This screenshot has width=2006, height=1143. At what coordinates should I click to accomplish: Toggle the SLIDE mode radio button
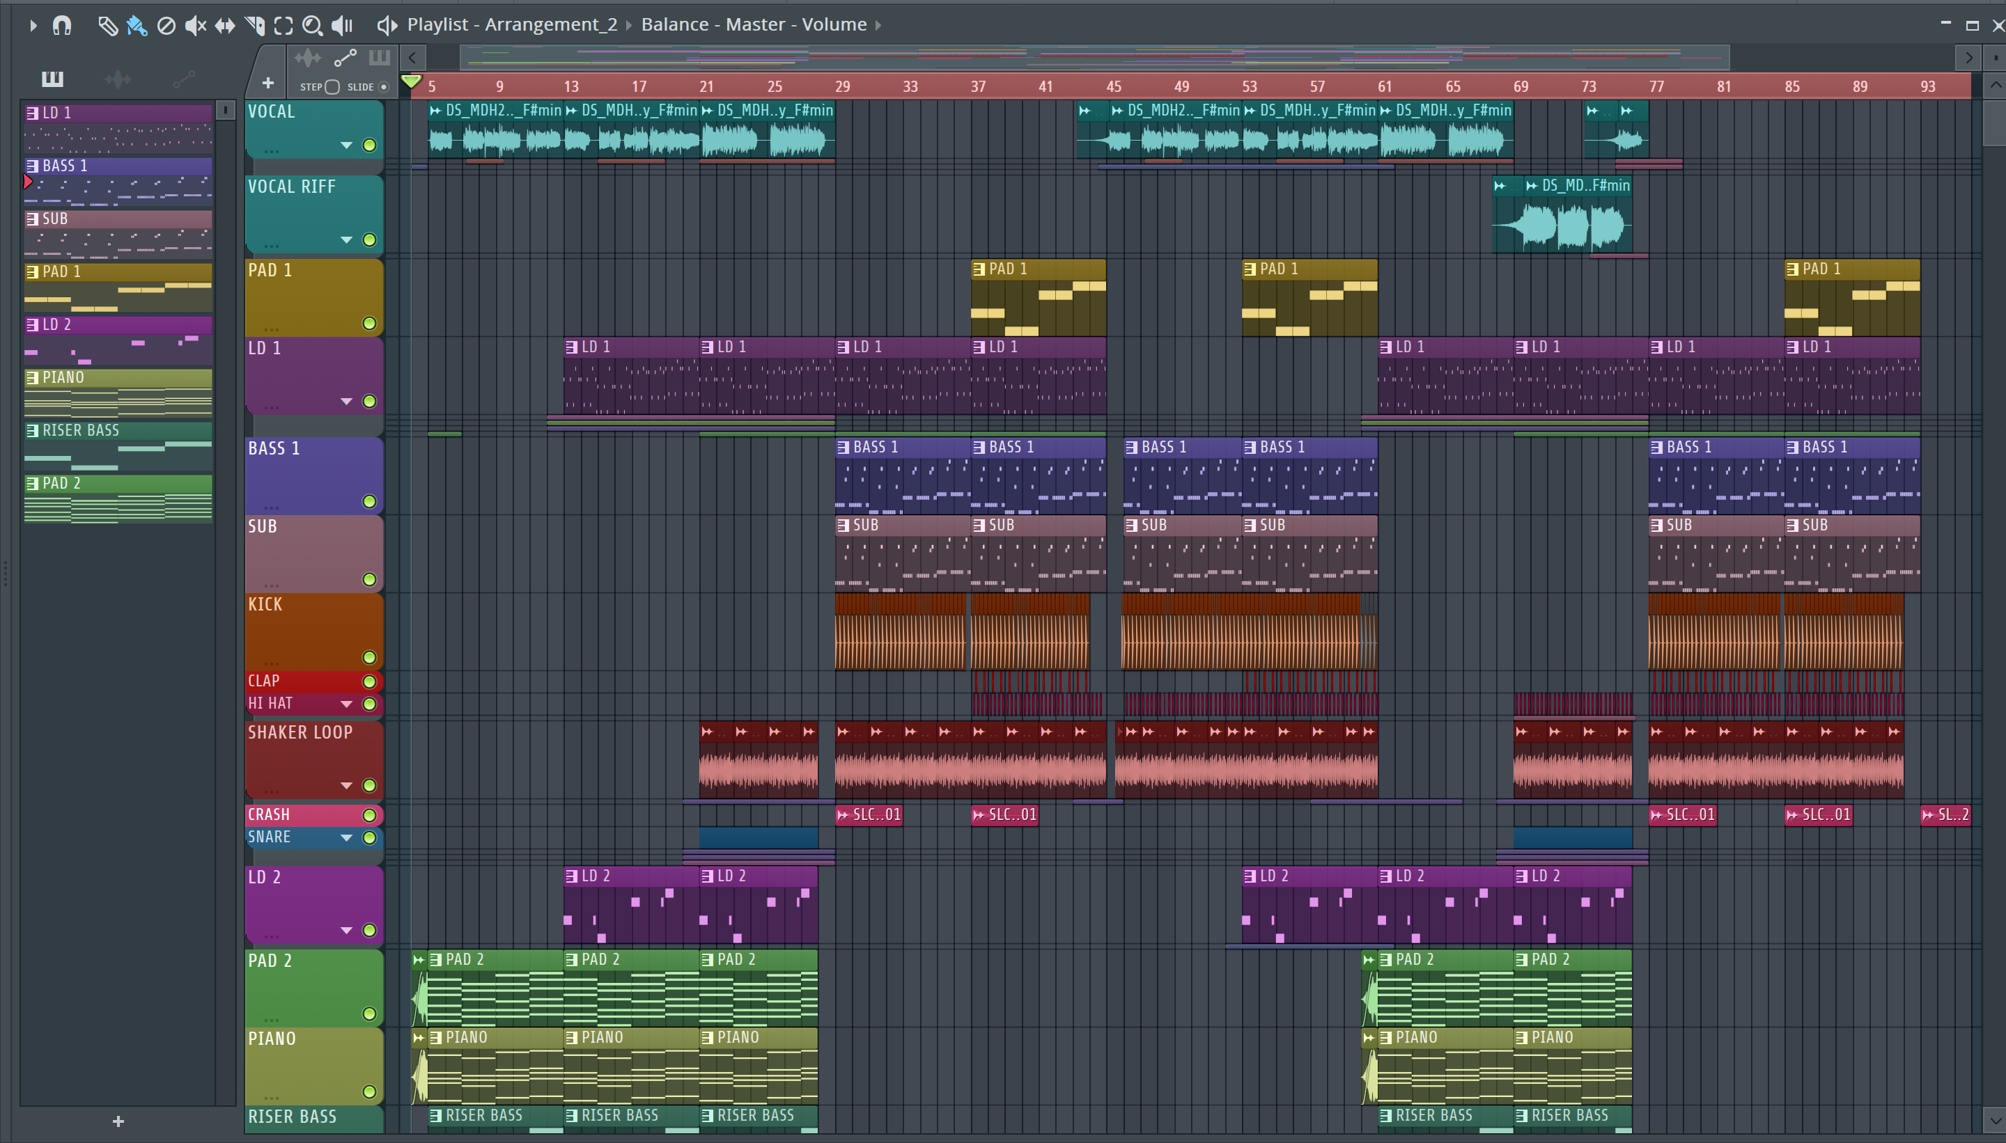coord(384,87)
